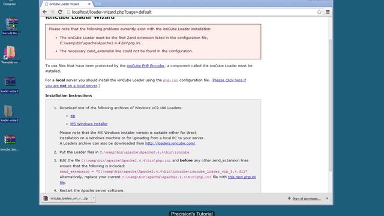Screen dimensions: 384x216
Task: Select the ioncube_loaders archive desktop icon
Action: click(10, 143)
